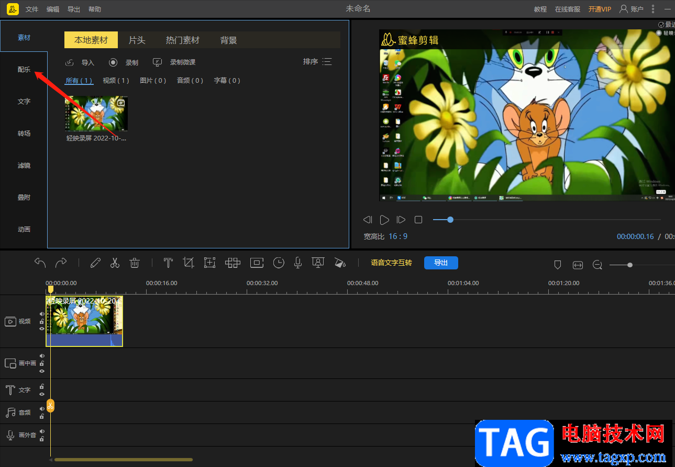Image resolution: width=675 pixels, height=467 pixels.
Task: Open the voice-over microphone tool
Action: click(297, 263)
